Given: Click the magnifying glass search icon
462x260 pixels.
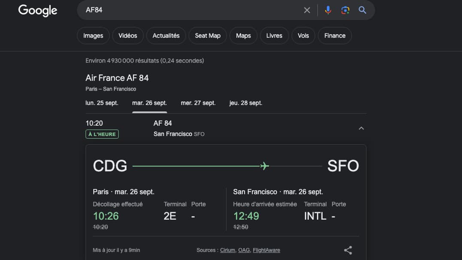Looking at the screenshot, I should click(362, 10).
